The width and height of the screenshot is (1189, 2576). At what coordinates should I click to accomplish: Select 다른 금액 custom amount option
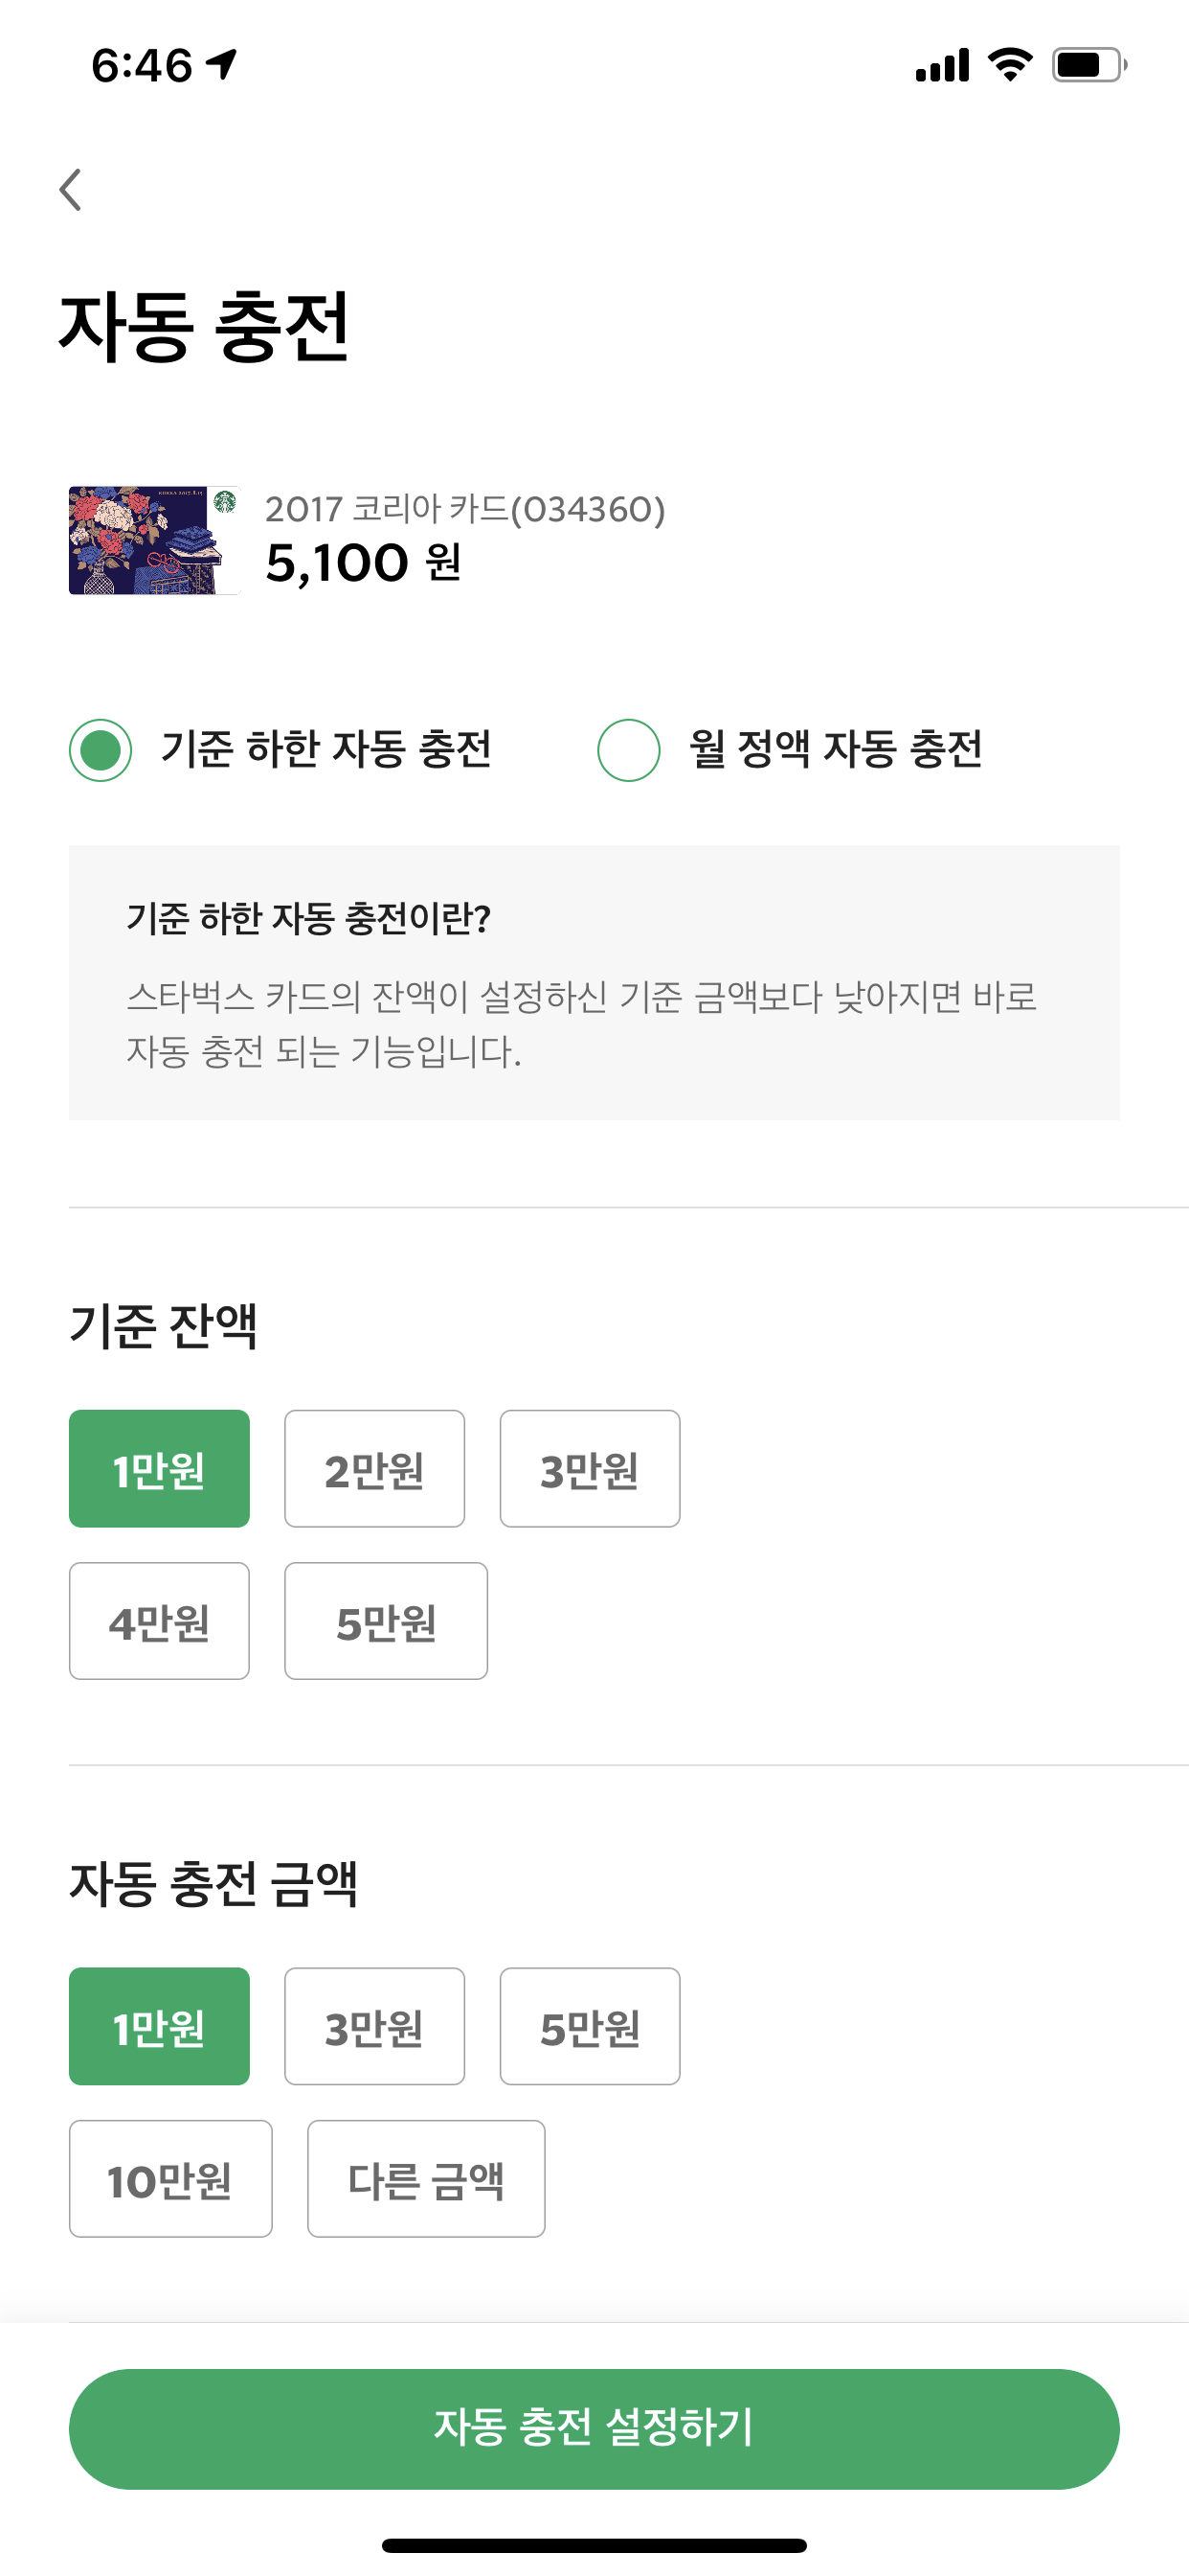click(x=427, y=2178)
